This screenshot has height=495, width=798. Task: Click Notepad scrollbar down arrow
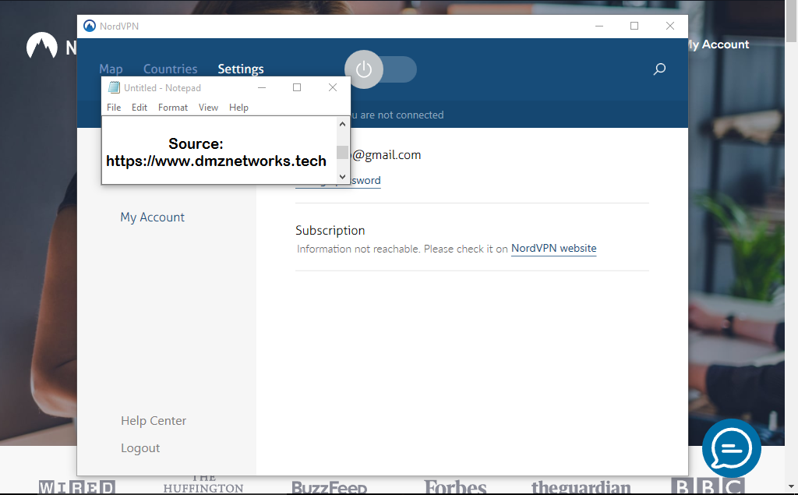(x=343, y=177)
